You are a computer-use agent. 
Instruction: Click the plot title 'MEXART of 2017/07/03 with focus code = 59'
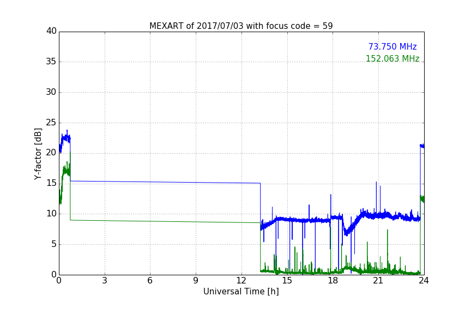click(x=241, y=26)
